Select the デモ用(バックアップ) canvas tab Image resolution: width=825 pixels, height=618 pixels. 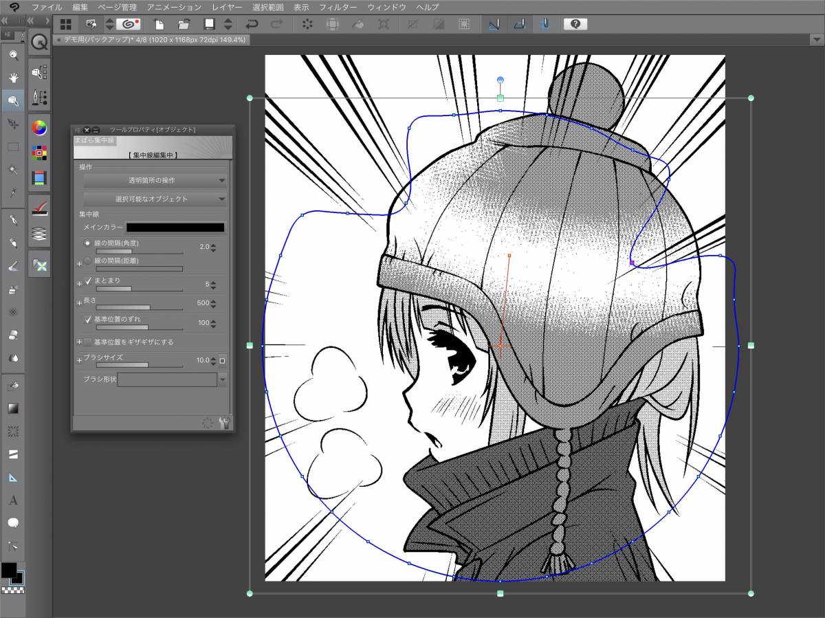pyautogui.click(x=151, y=39)
